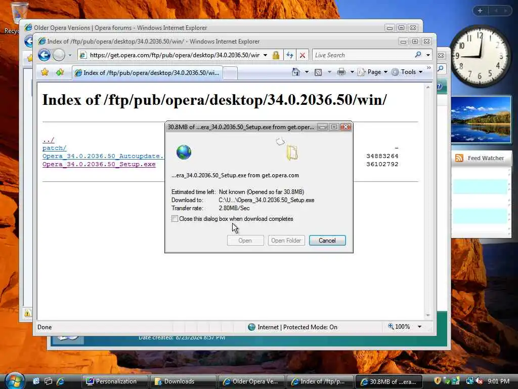The image size is (518, 389).
Task: Click Show Desktop quick launch icon
Action: pyautogui.click(x=36, y=381)
